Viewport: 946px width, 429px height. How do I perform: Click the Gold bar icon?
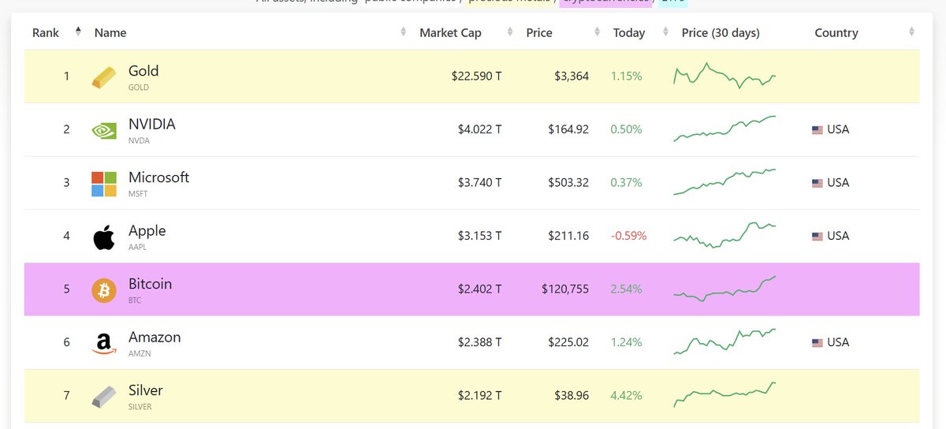click(x=103, y=76)
